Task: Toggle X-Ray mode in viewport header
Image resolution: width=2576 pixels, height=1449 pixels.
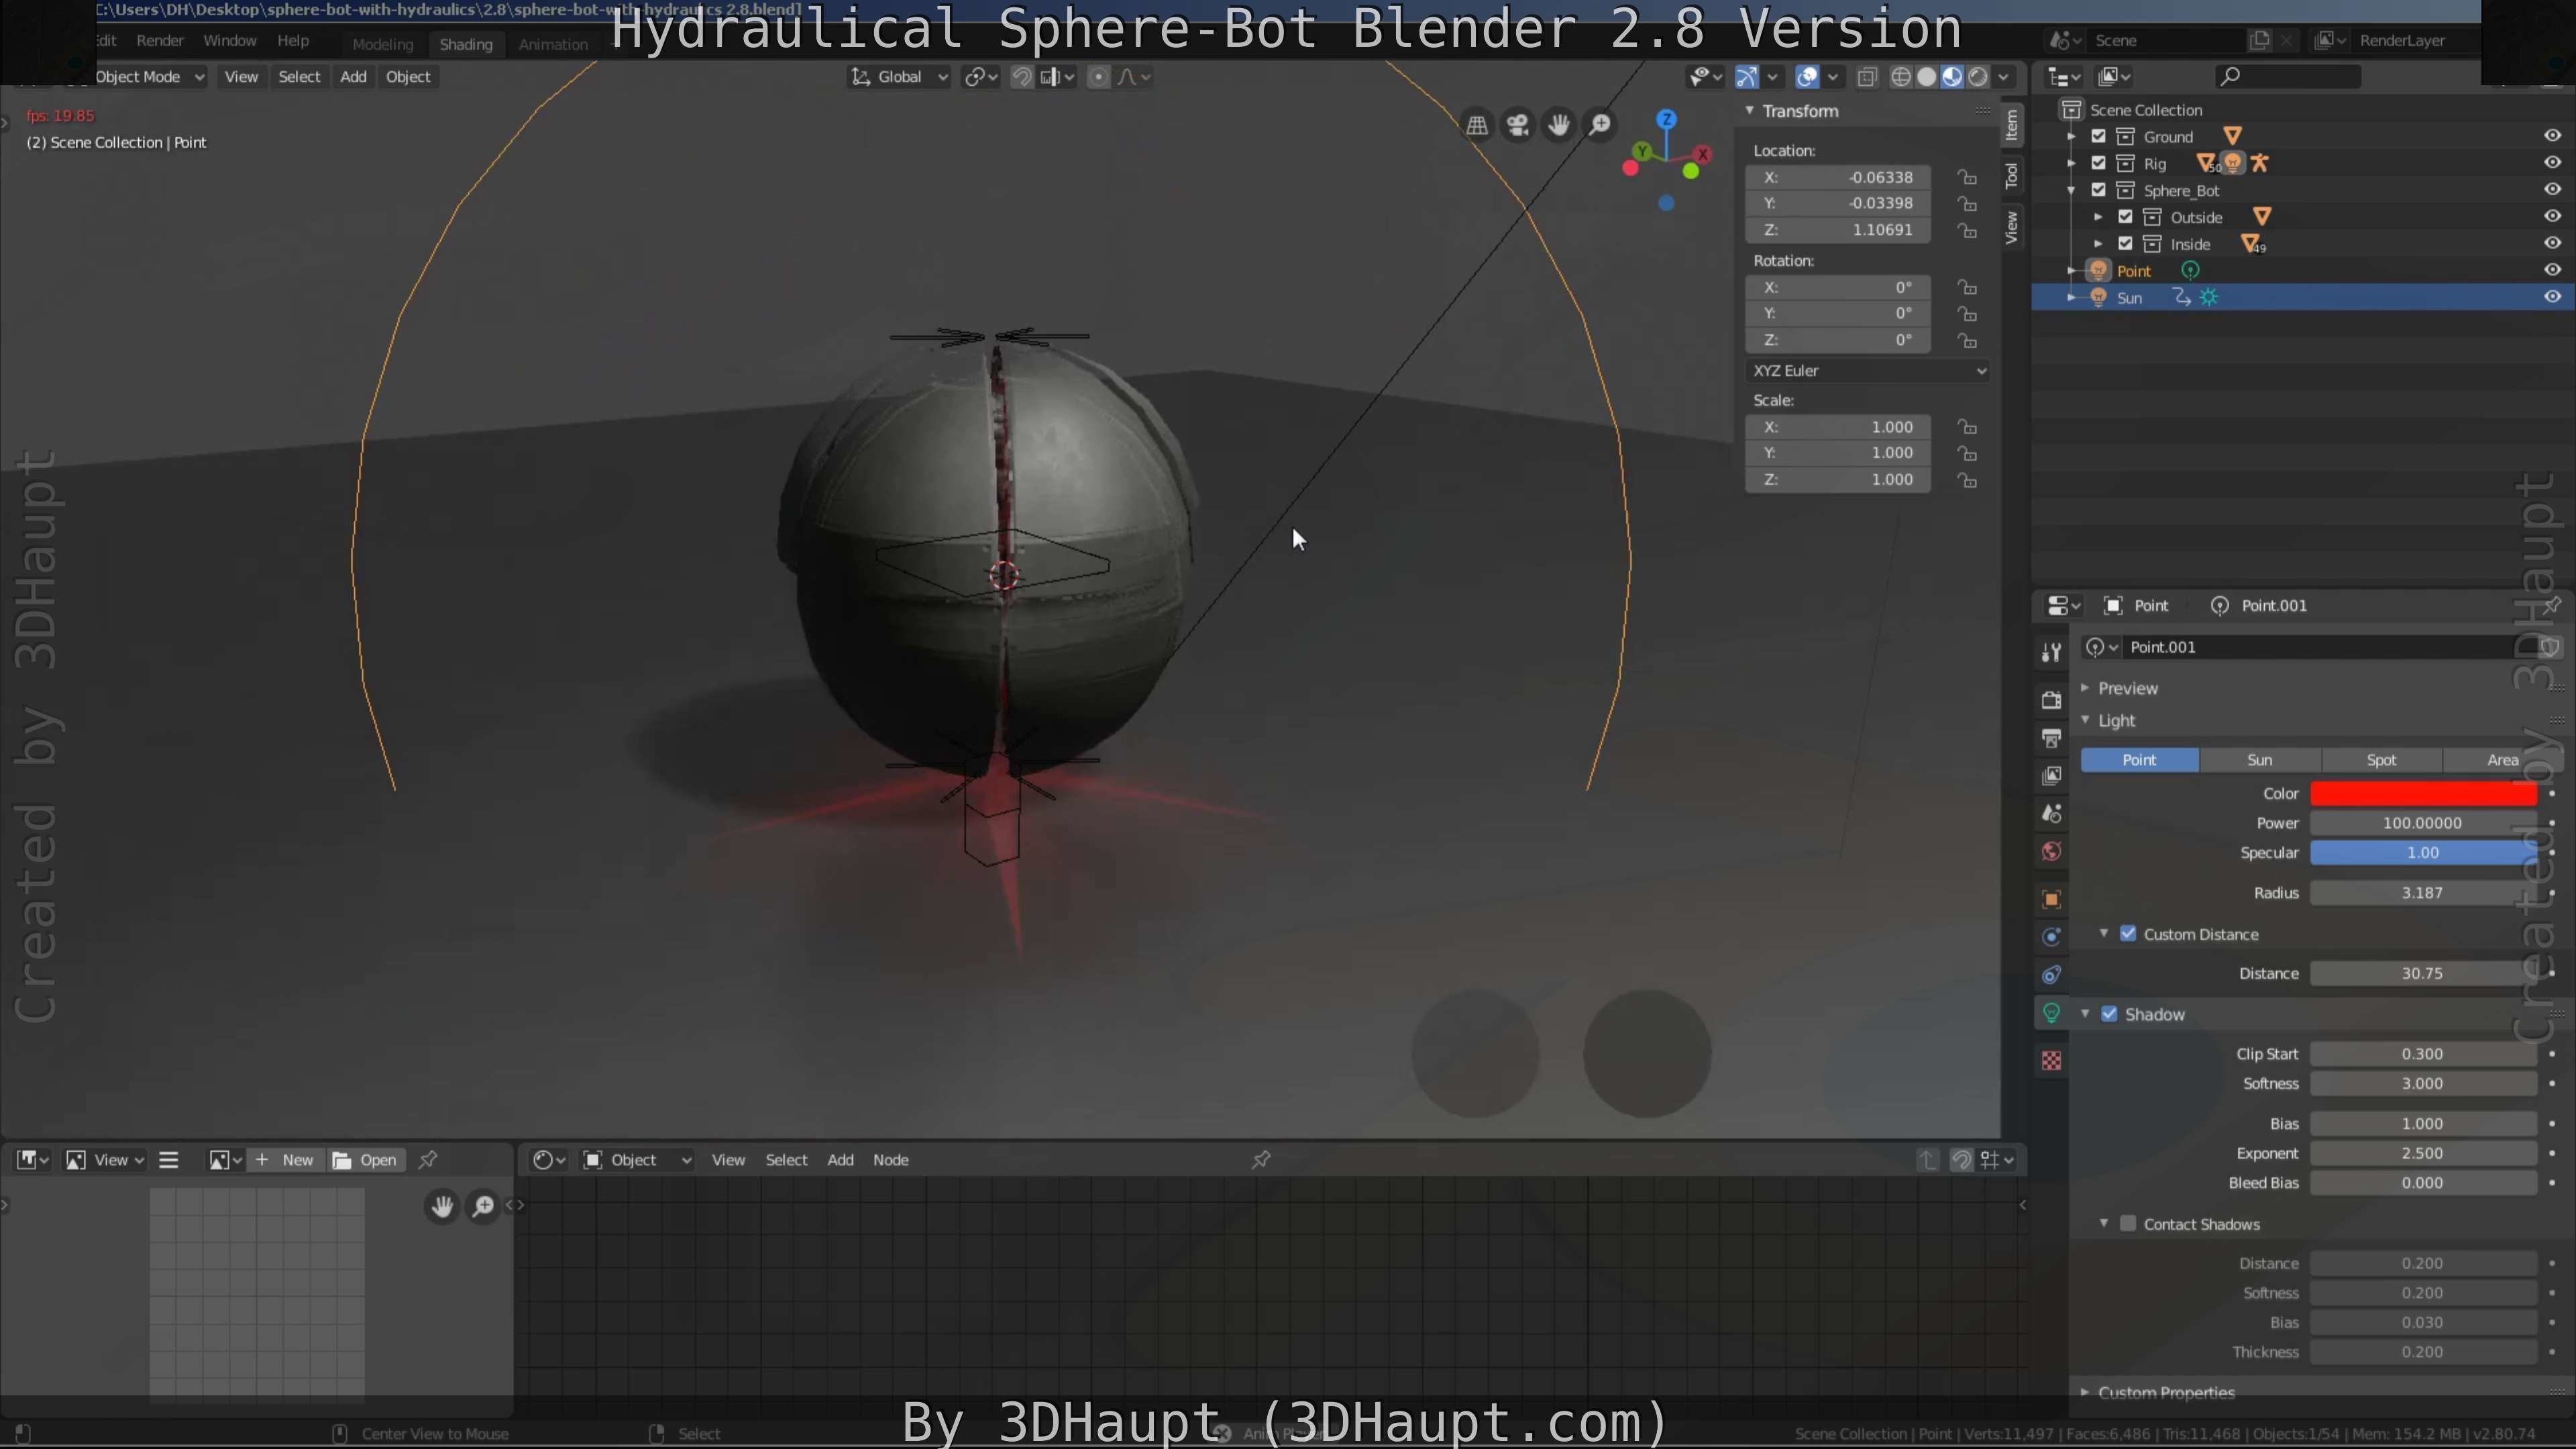Action: coord(1867,77)
